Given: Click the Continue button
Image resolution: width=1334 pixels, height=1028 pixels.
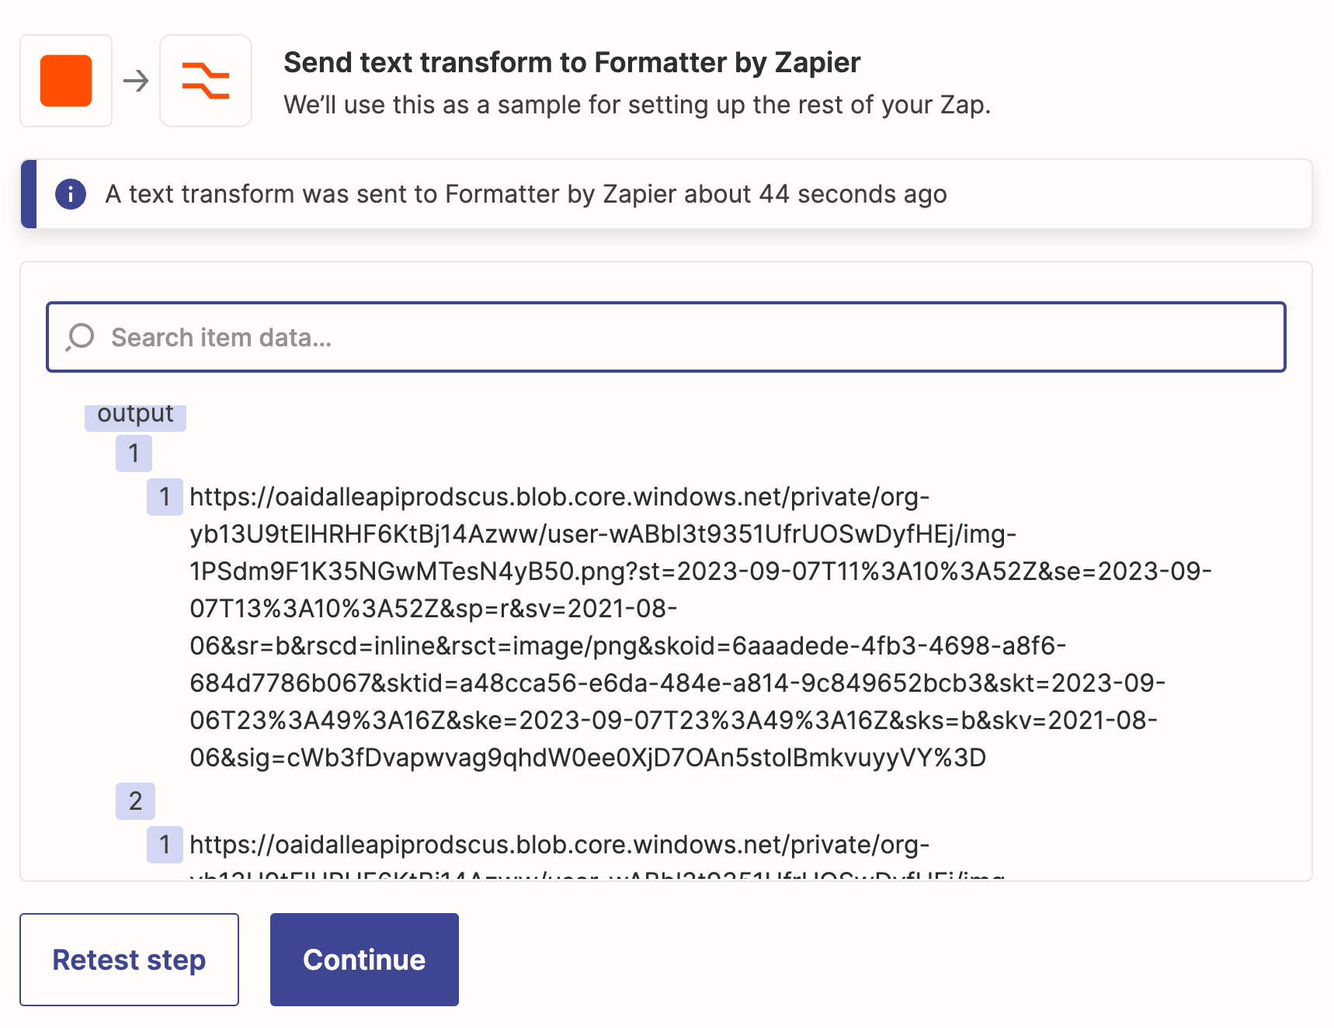Looking at the screenshot, I should coord(364,960).
